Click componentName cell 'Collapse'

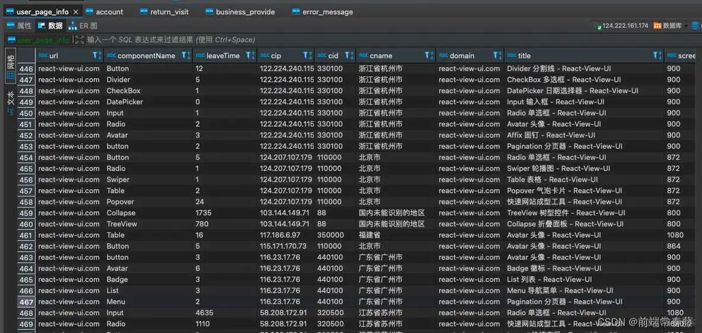[x=148, y=213]
